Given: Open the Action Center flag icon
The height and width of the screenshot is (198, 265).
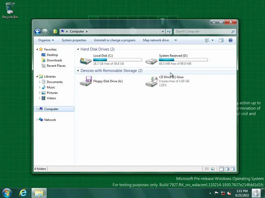Looking at the screenshot, I should pos(217,193).
